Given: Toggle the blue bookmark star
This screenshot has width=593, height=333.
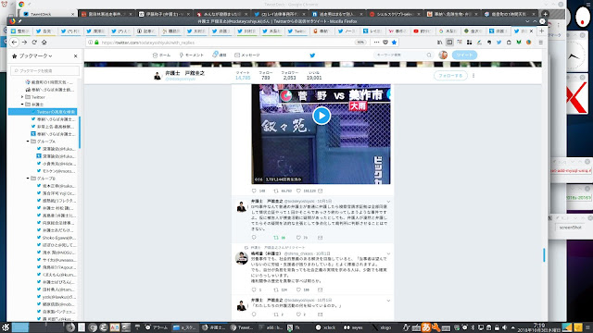Looking at the screenshot, I should pyautogui.click(x=394, y=43).
